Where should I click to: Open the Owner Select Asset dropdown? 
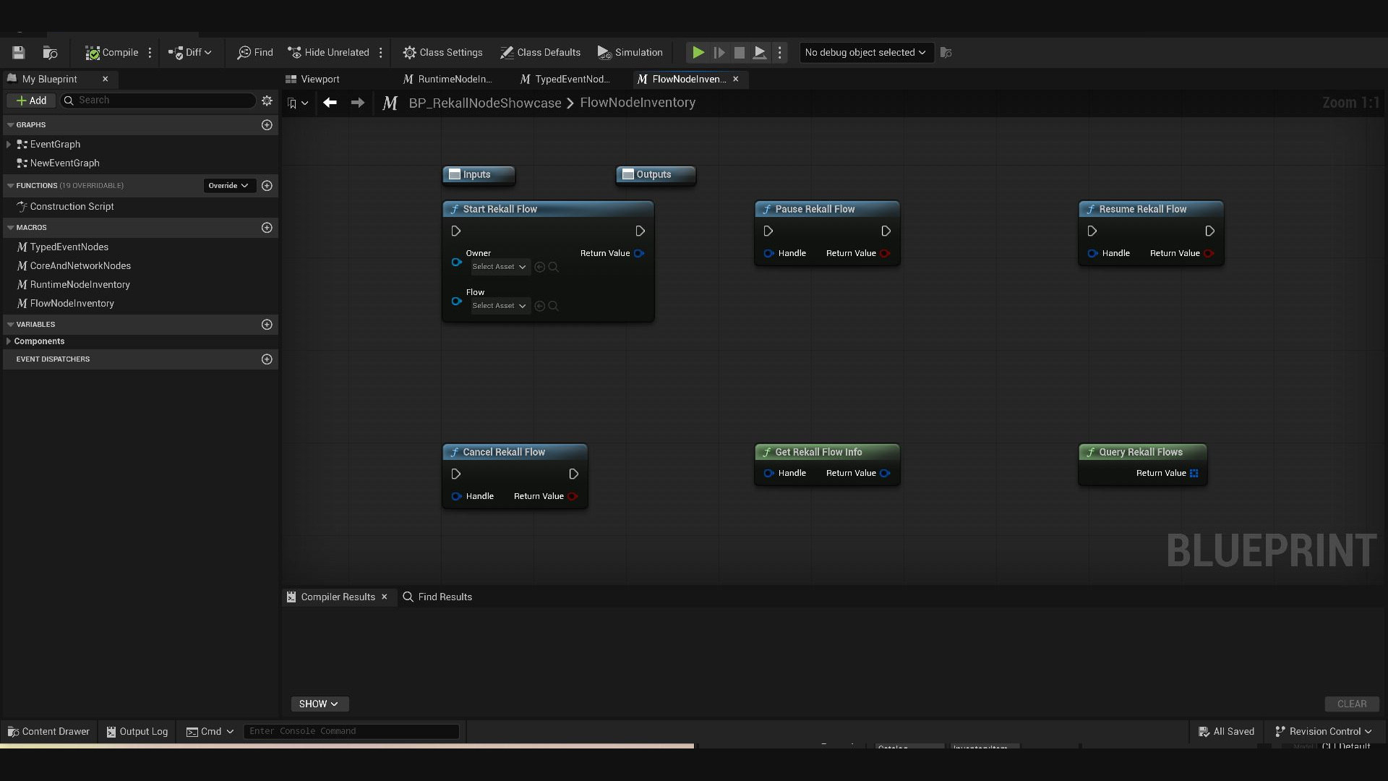499,267
